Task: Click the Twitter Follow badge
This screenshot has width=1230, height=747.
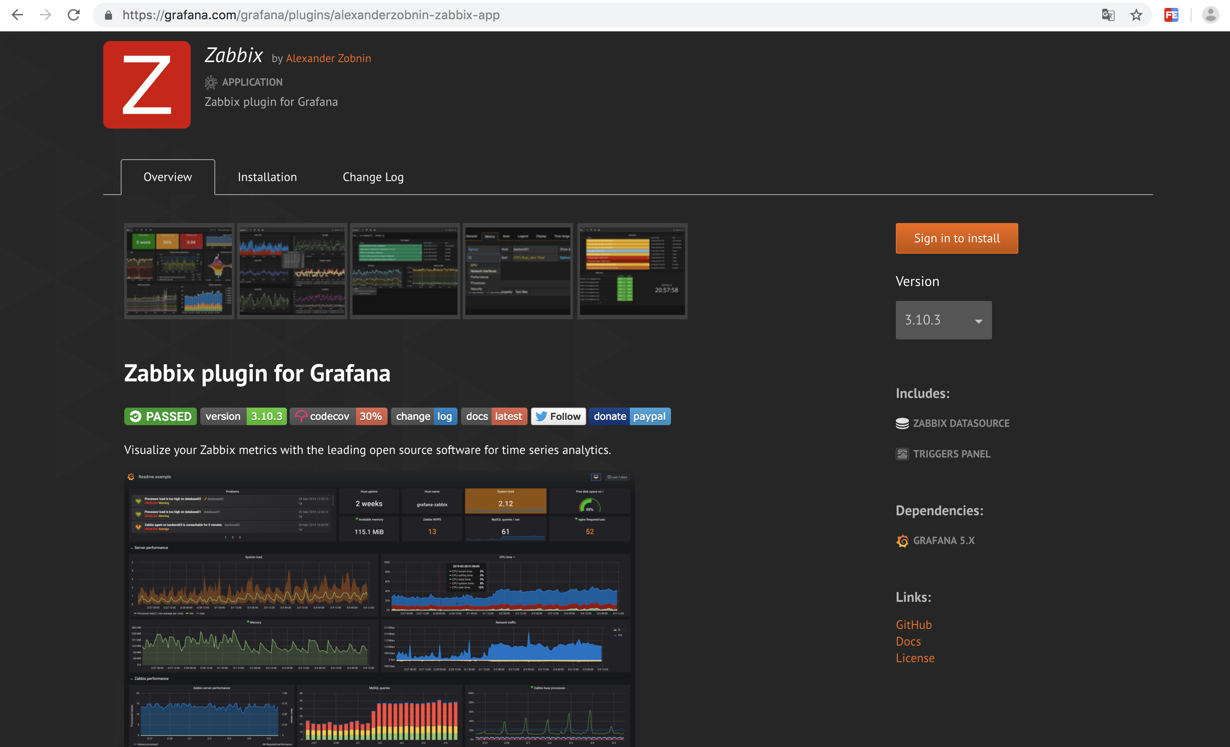Action: (558, 417)
